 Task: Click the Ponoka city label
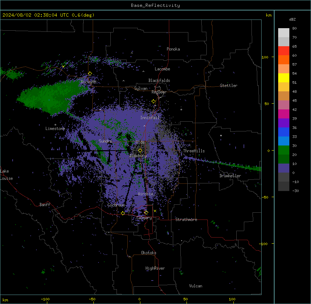coord(173,49)
